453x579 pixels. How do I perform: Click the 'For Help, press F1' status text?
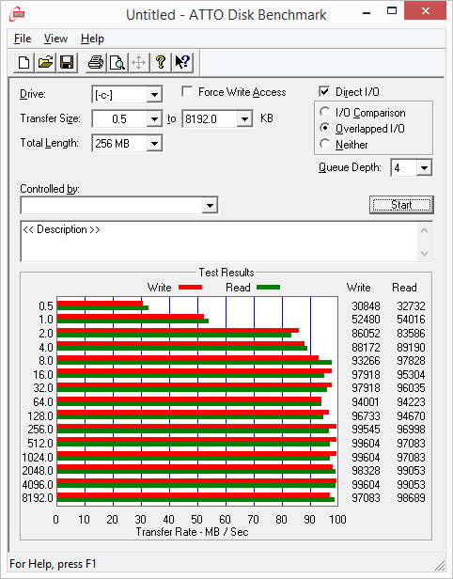tap(53, 564)
